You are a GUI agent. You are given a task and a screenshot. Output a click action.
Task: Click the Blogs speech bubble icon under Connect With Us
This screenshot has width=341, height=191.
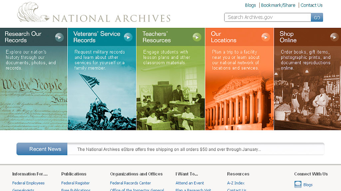(x=297, y=184)
